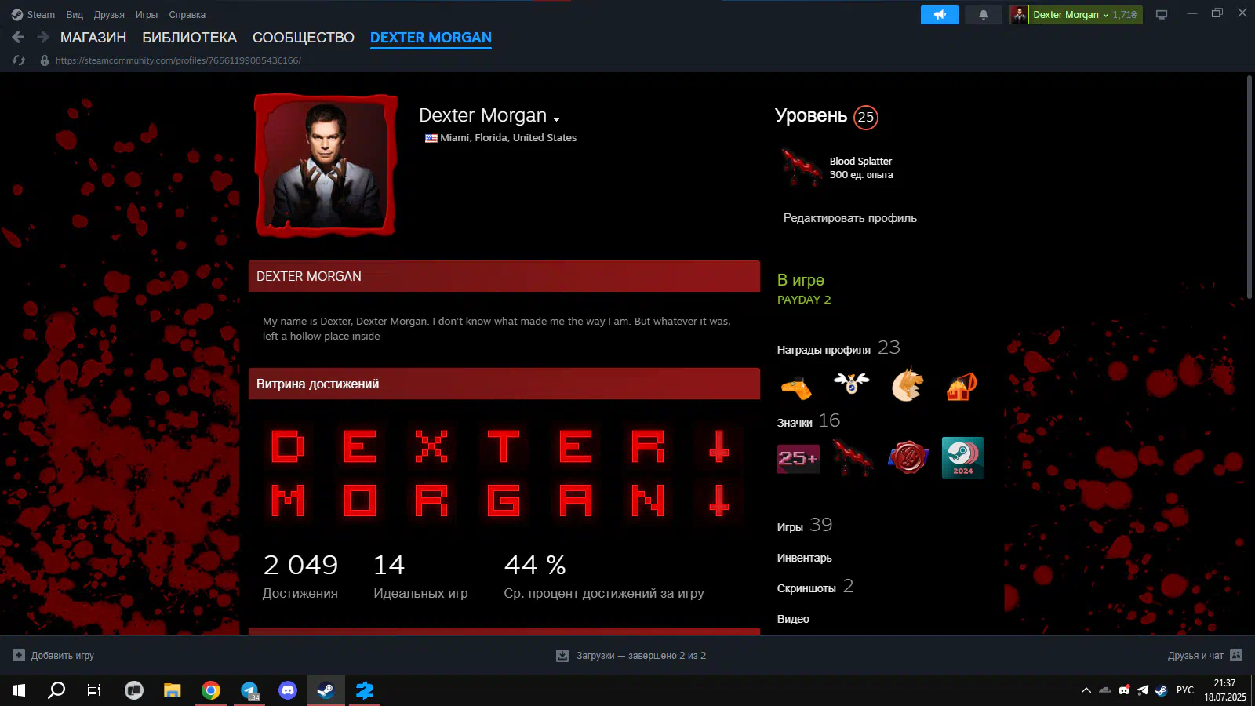Click Редактировать профиль button
Screen dimensions: 1255x706
click(x=850, y=218)
